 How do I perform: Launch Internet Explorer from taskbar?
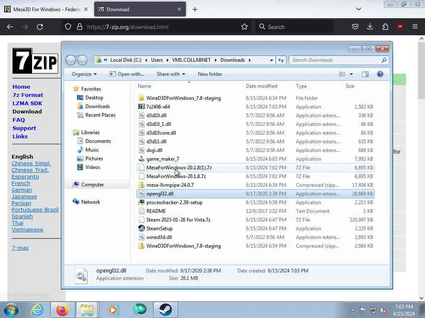tap(37, 310)
